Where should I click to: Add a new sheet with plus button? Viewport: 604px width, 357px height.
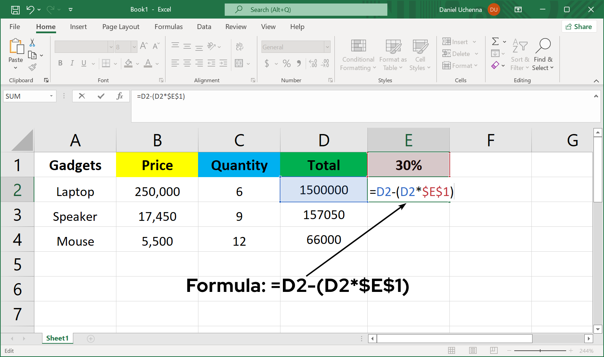pyautogui.click(x=91, y=338)
